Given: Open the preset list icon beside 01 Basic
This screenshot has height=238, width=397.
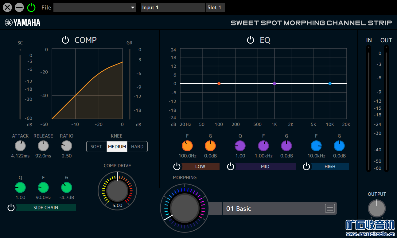Looking at the screenshot, I should 330,209.
